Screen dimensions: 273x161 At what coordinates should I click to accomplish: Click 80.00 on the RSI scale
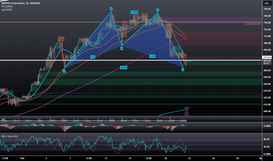(x=267, y=139)
